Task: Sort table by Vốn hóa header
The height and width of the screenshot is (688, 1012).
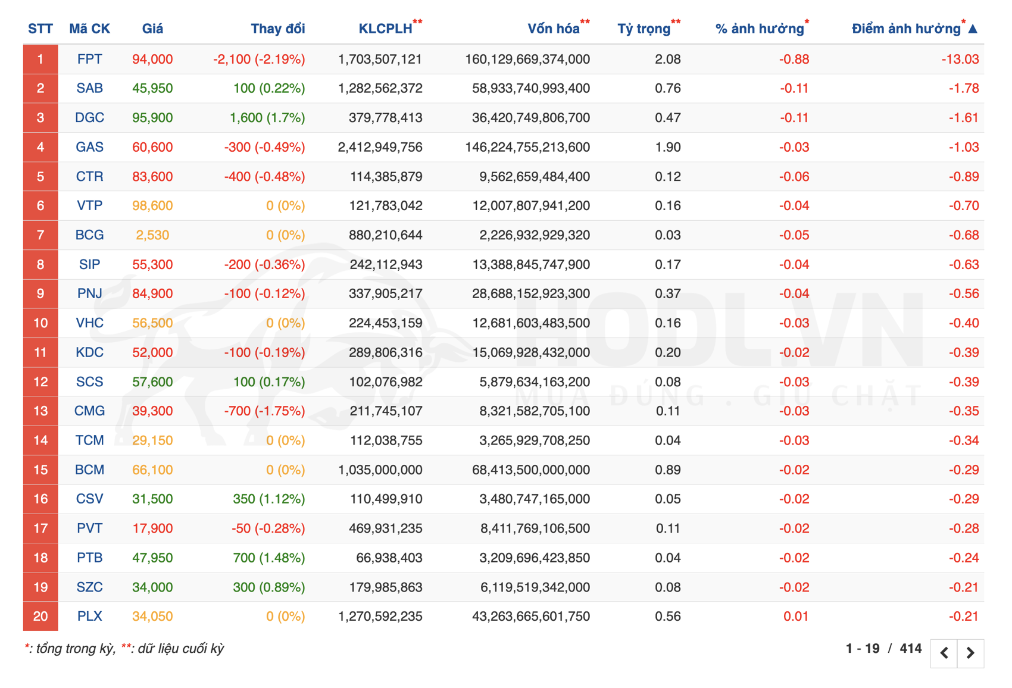Action: pyautogui.click(x=553, y=29)
